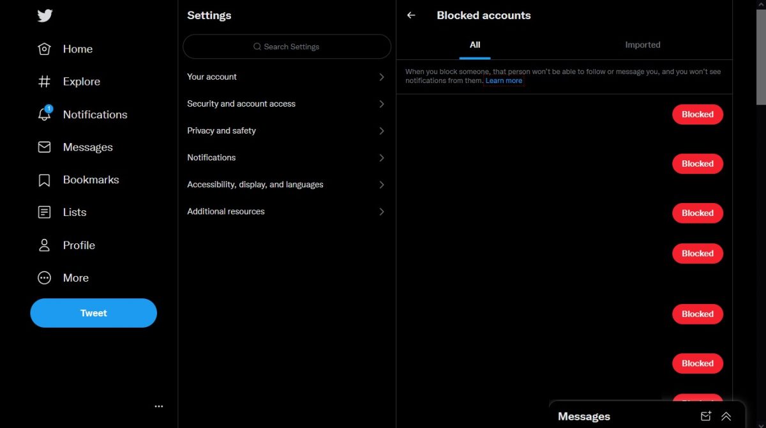Click the back arrow beside Blocked accounts
Image resolution: width=766 pixels, height=428 pixels.
tap(411, 15)
